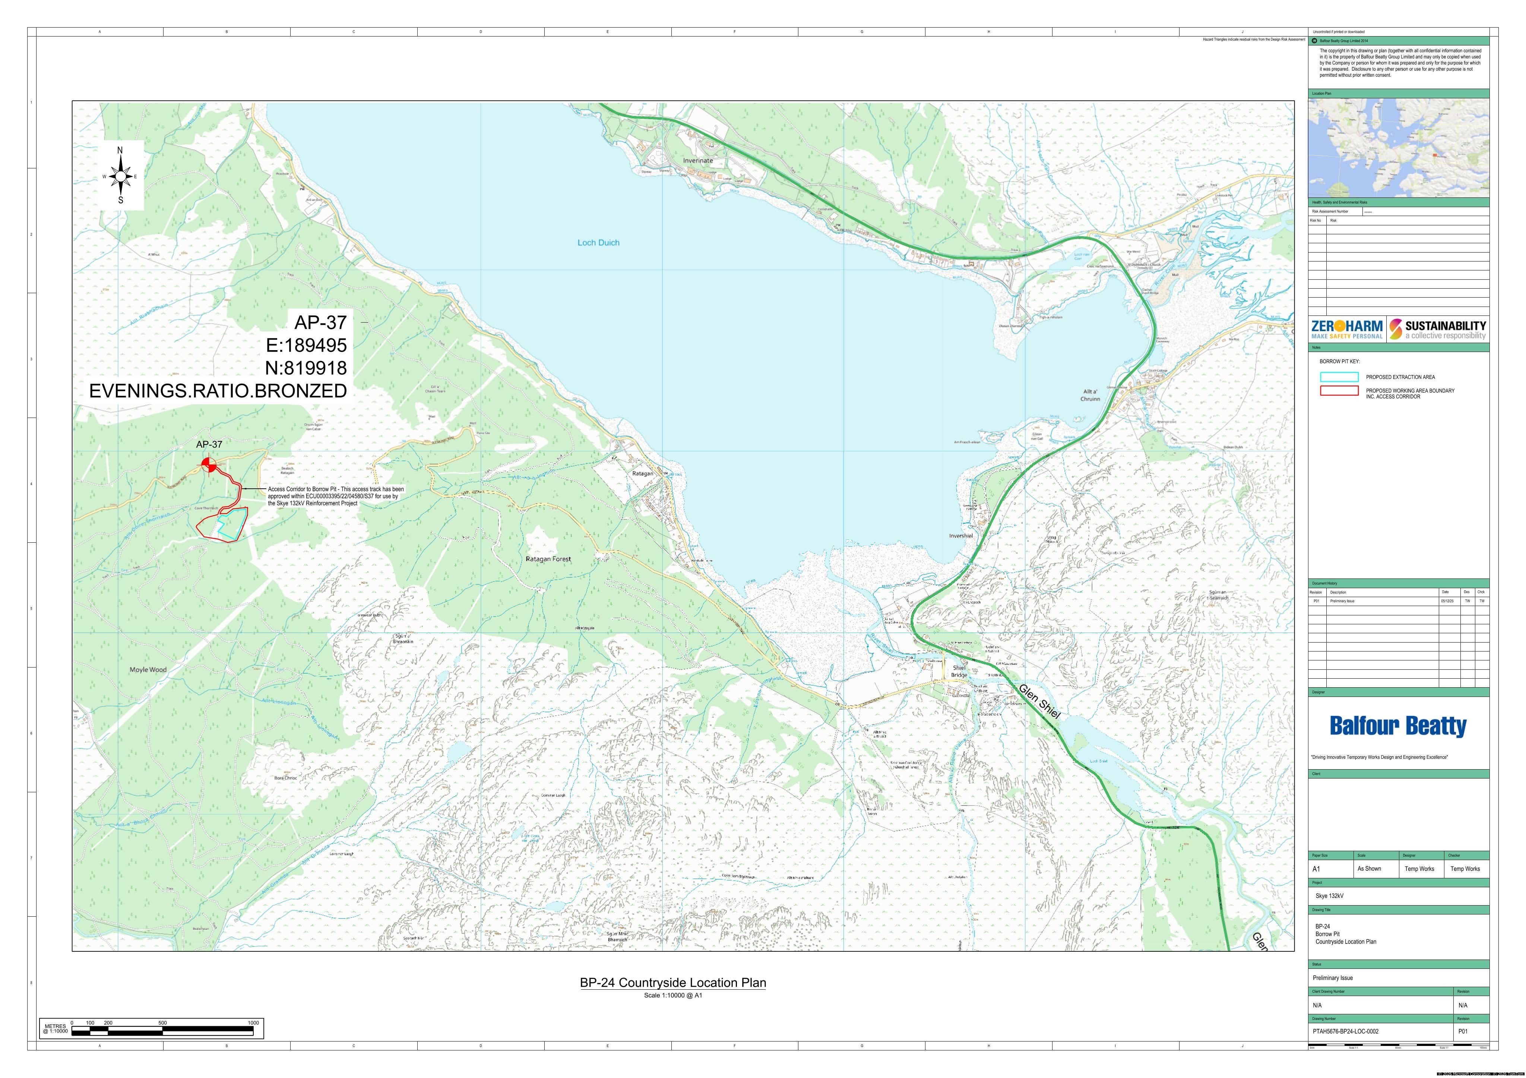Click the Temp Works value under Checker
1526x1078 pixels.
[x=1465, y=869]
